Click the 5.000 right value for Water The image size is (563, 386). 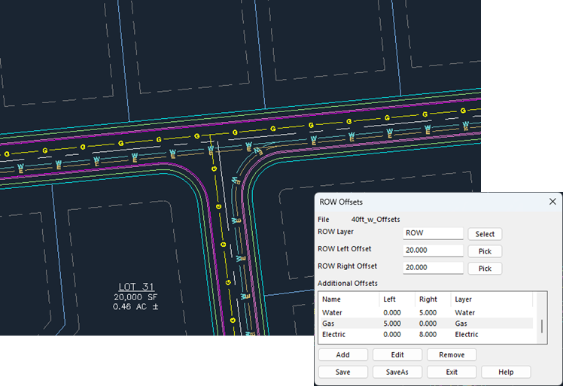coord(428,313)
